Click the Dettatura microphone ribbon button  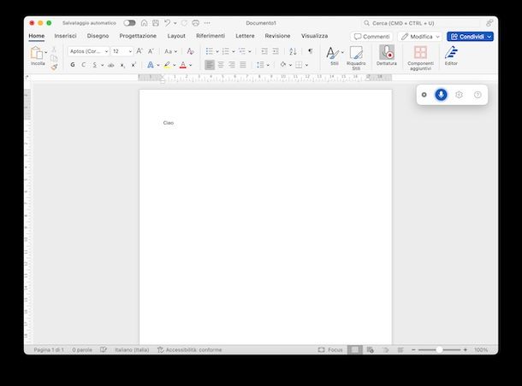coord(387,56)
